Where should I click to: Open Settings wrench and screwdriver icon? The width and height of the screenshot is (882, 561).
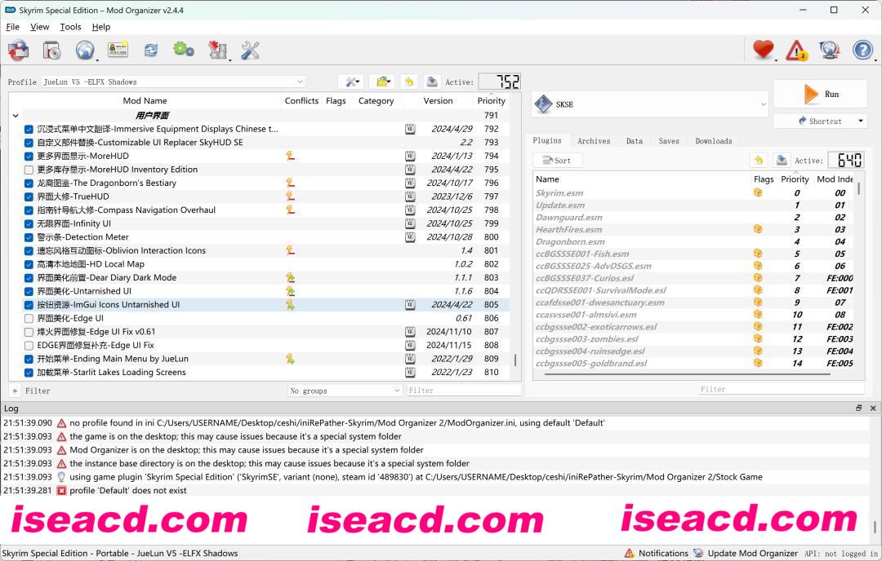(x=250, y=51)
